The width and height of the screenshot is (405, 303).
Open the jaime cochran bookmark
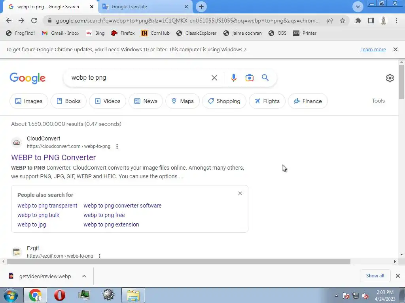[x=242, y=33]
